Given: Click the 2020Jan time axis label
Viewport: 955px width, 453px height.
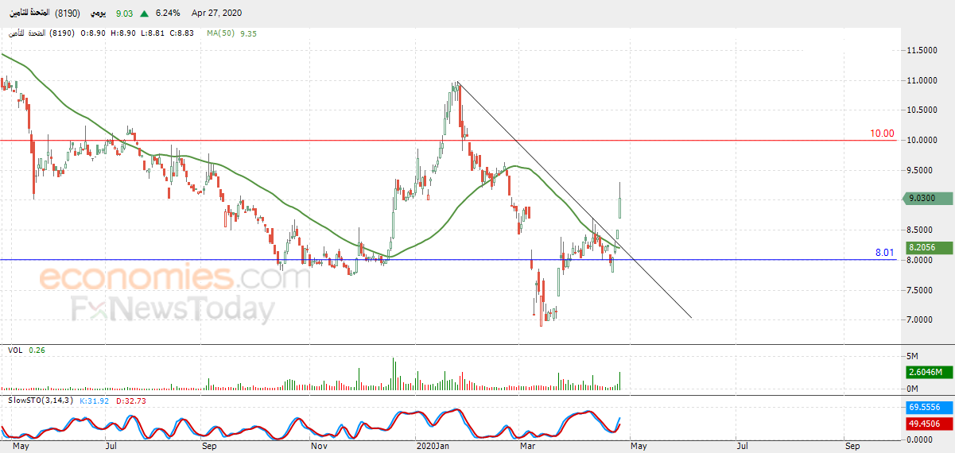Looking at the screenshot, I should point(434,447).
